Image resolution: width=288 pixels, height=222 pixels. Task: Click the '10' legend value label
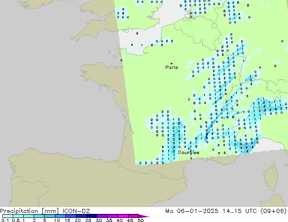tap(57, 220)
